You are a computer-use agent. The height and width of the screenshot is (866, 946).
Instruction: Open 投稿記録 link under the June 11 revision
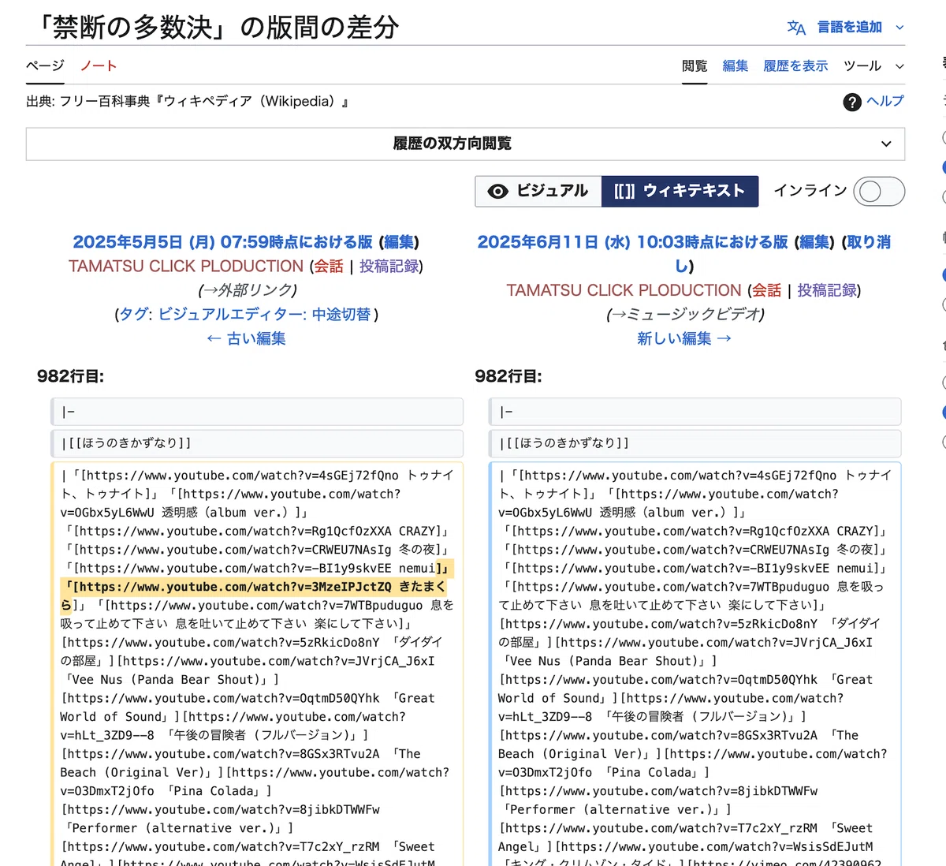click(827, 290)
